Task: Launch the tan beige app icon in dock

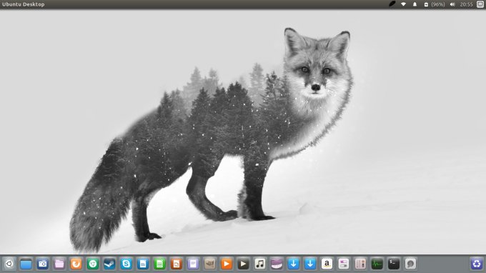Action: pos(210,264)
